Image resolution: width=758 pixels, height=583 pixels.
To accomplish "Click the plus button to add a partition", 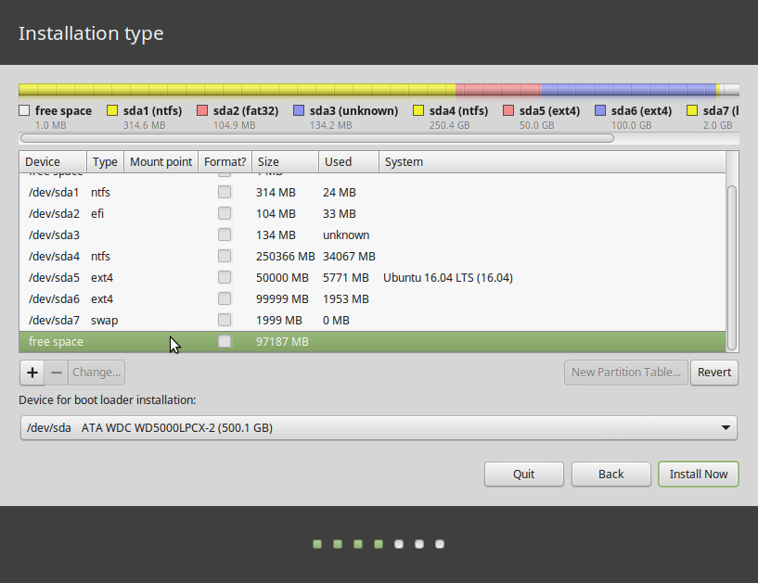I will click(x=32, y=373).
